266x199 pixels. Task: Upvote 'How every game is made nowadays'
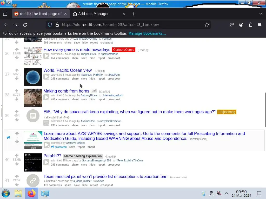(17, 49)
